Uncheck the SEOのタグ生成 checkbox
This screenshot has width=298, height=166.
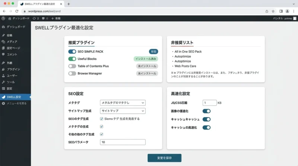[101, 119]
